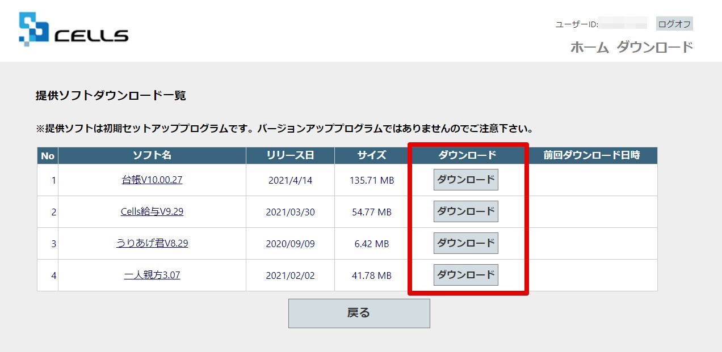Open the 台帳V10.00.27 link
The image size is (722, 352).
coord(152,180)
